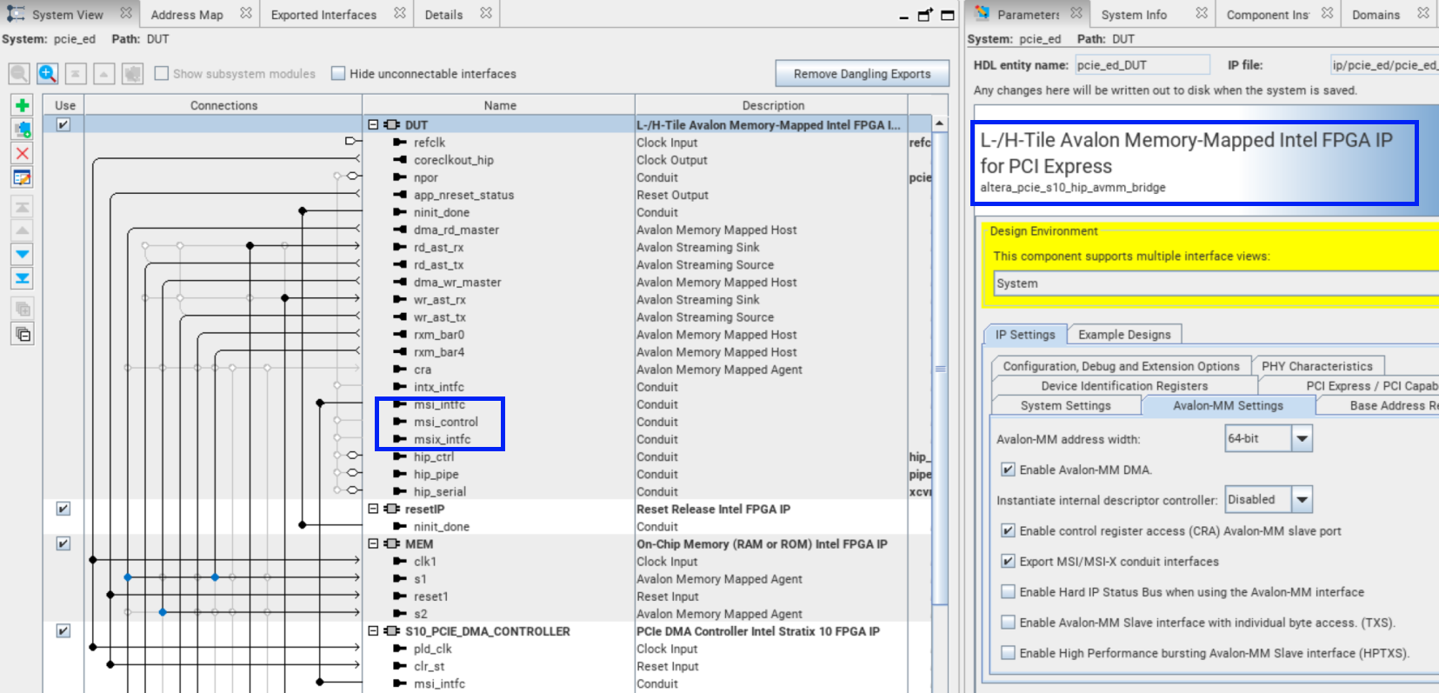Uncheck the Use checkbox for resetIP
Viewport: 1439px width, 693px height.
[x=63, y=509]
